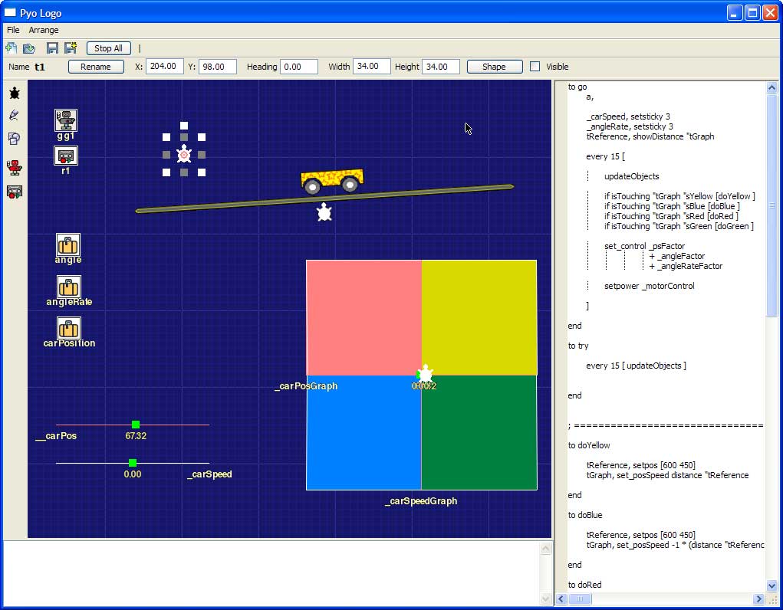Click the overlapping shapes tool icon
Screen dimensions: 783x610
point(14,139)
